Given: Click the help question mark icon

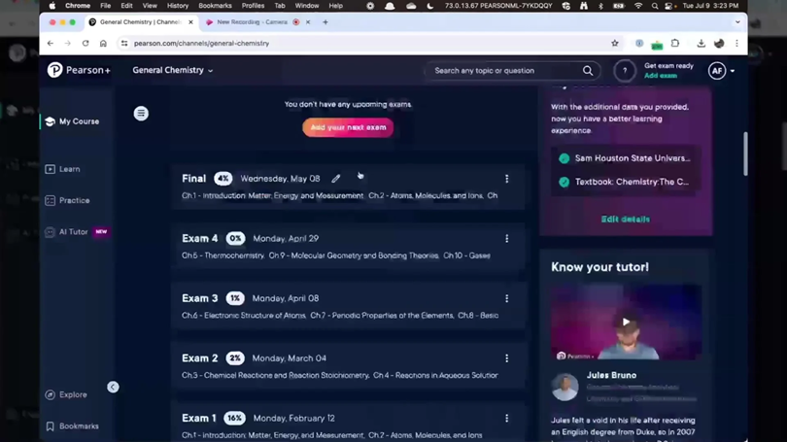Looking at the screenshot, I should [x=625, y=71].
